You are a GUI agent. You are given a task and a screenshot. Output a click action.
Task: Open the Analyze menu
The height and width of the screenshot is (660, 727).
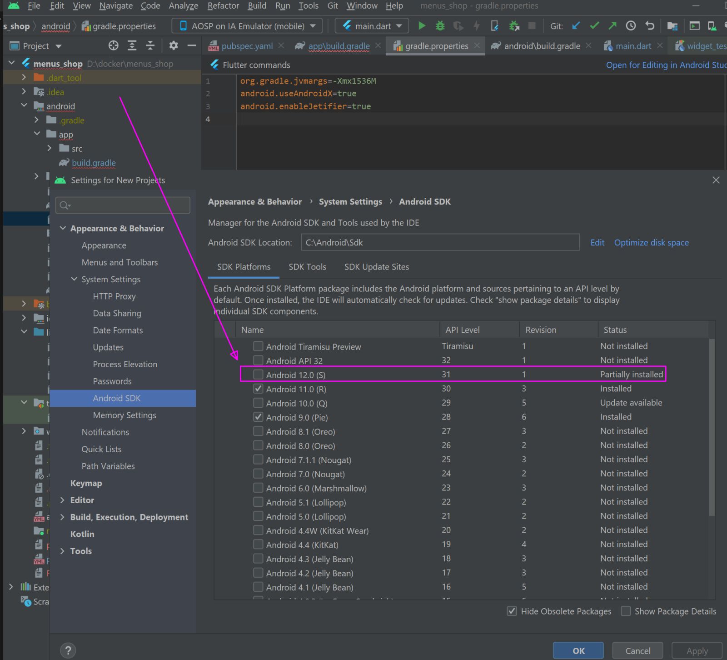[x=184, y=6]
